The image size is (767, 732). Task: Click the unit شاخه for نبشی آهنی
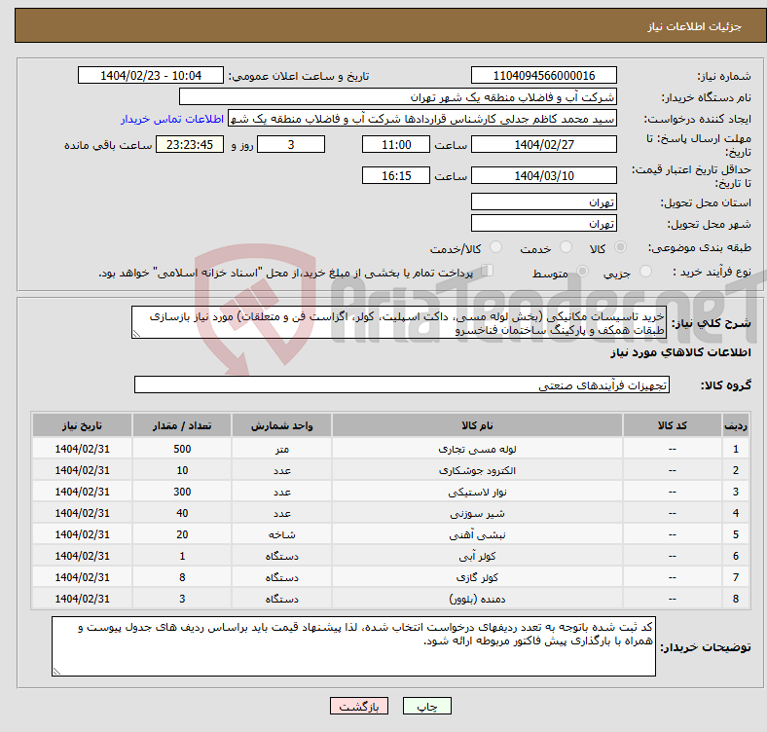pos(281,534)
